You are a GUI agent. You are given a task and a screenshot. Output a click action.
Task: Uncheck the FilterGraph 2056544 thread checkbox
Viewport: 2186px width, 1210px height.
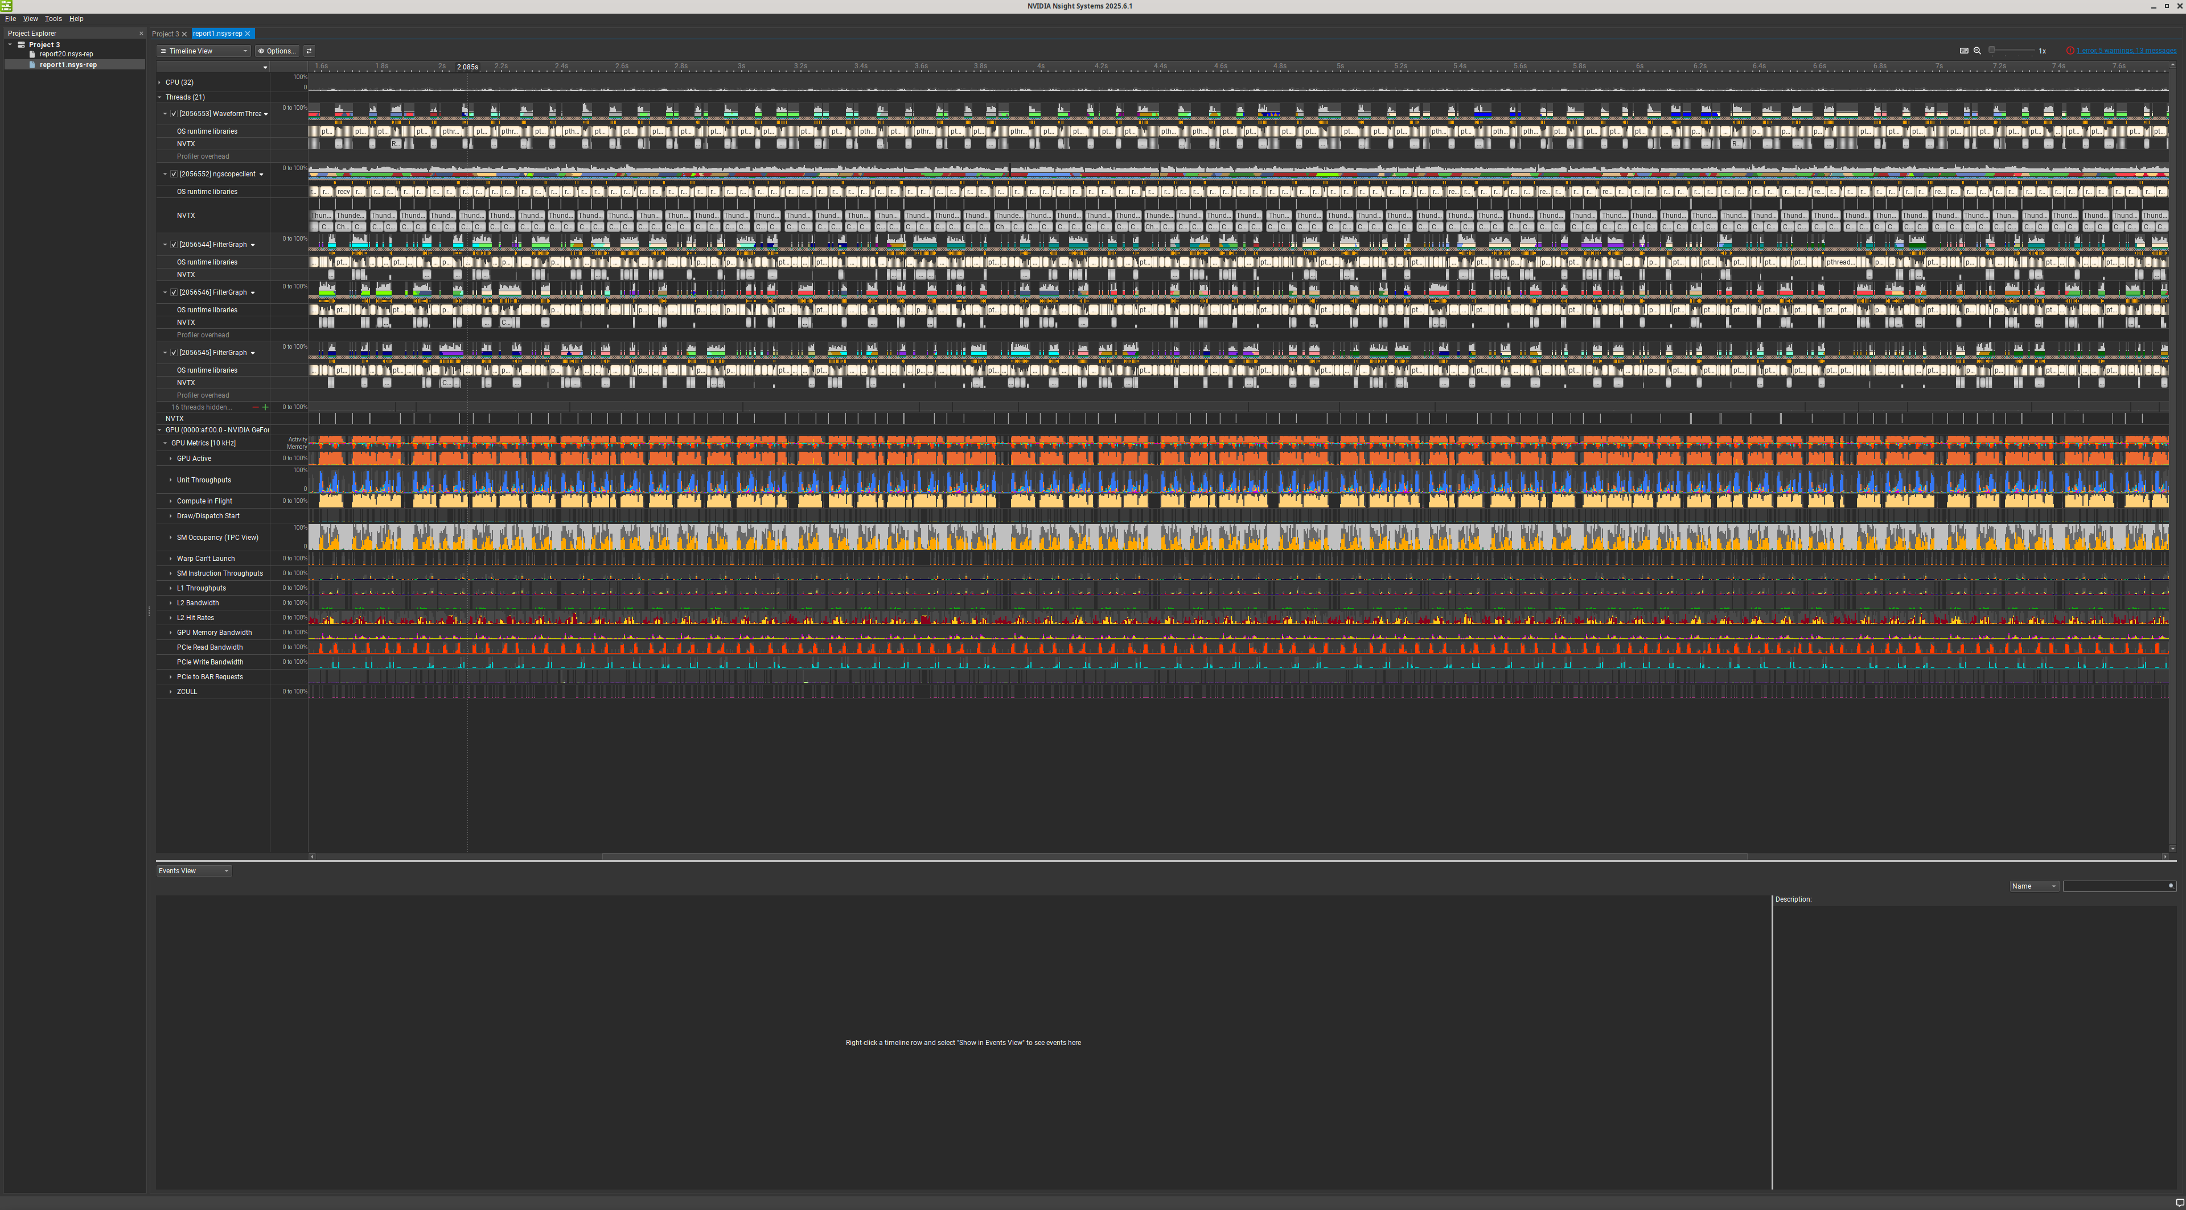pyautogui.click(x=174, y=244)
